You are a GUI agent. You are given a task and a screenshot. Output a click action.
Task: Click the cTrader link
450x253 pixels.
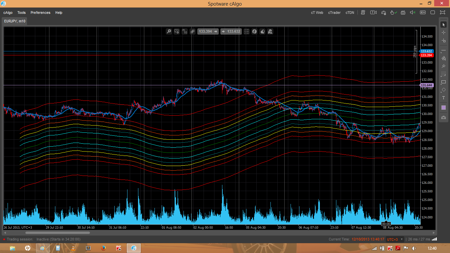[334, 13]
